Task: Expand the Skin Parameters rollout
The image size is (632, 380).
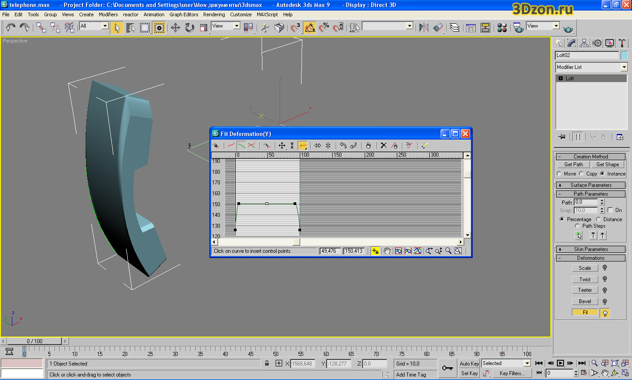Action: coord(591,249)
